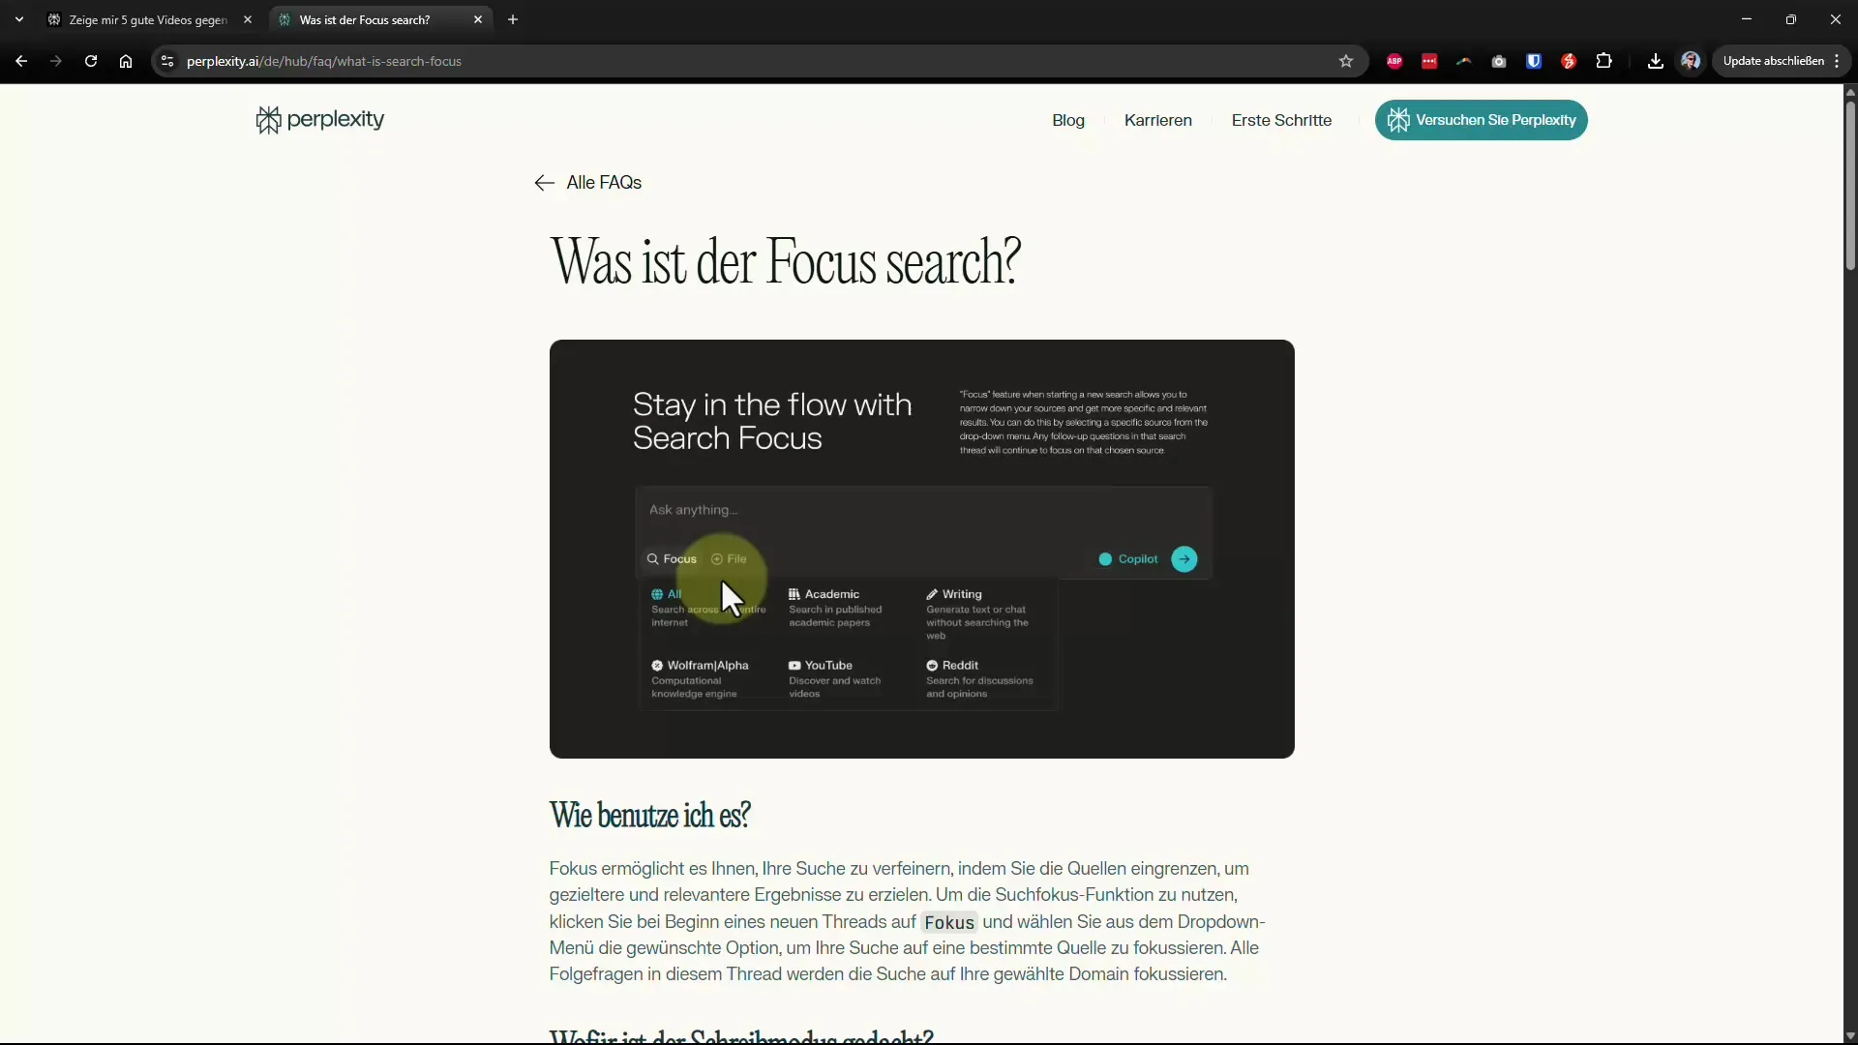Go back with browser back arrow
Viewport: 1858px width, 1045px height.
[x=21, y=61]
